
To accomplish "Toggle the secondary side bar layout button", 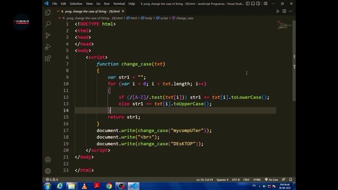I will click(x=258, y=4).
